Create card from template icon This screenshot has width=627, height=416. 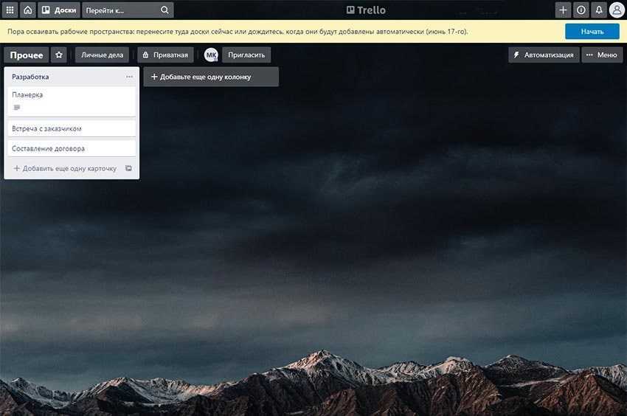click(128, 169)
